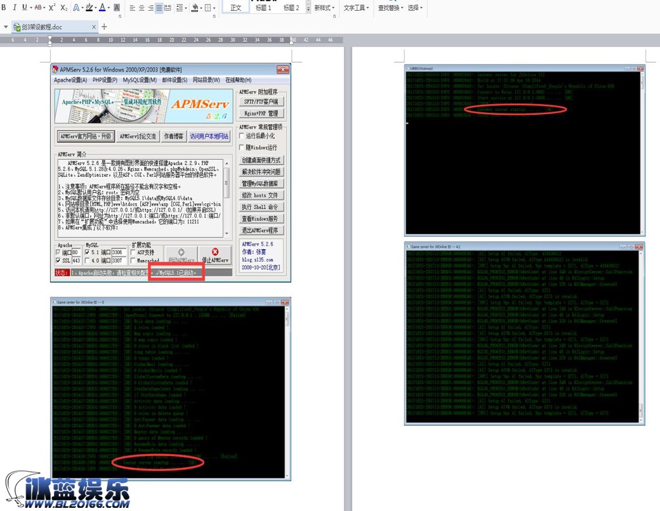Screen dimensions: 660x511
Task: Center align the paragraph
Action: (x=142, y=8)
